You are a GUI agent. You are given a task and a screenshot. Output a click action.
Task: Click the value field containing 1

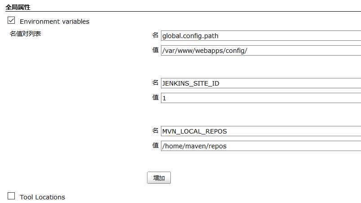pos(261,98)
